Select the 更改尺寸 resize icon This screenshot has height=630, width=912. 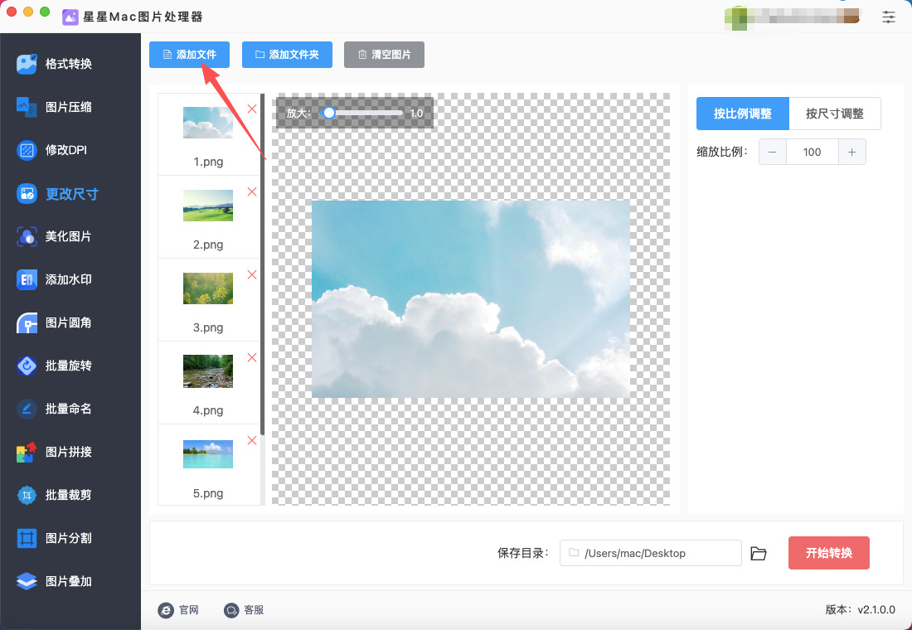coord(27,193)
